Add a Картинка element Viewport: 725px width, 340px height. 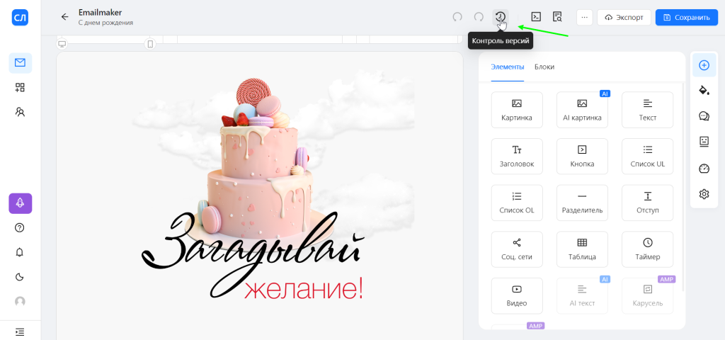tap(517, 110)
